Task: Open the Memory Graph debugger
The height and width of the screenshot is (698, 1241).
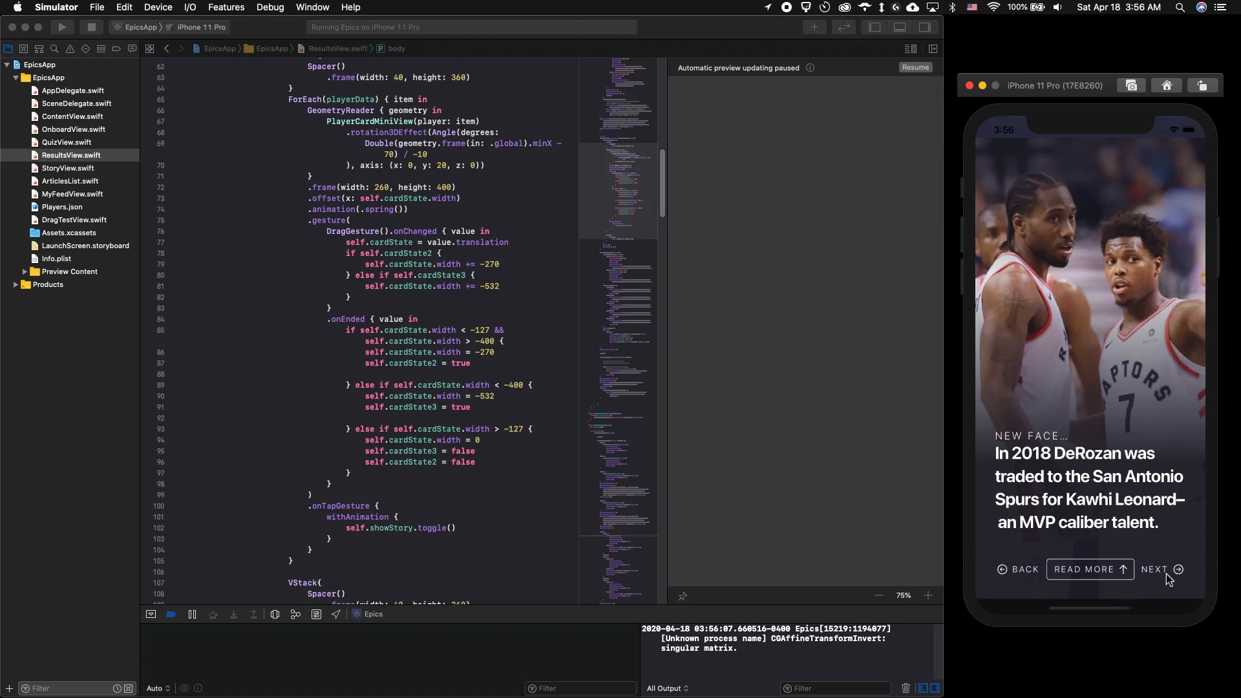Action: (x=295, y=614)
